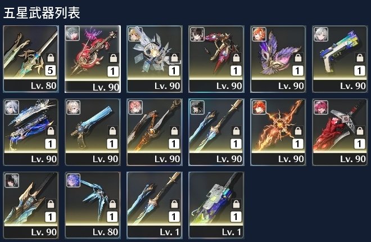The height and width of the screenshot is (242, 371).
Task: Click pink-haired avatar on twin orange swords
Action: click(135, 107)
